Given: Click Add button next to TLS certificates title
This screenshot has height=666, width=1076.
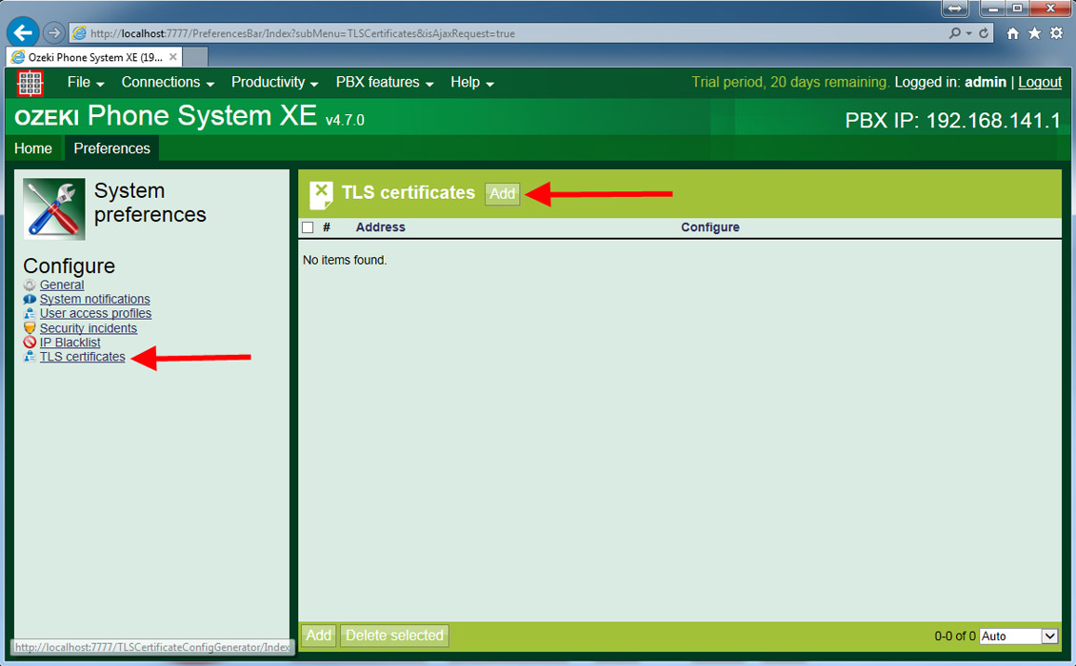Looking at the screenshot, I should [503, 194].
